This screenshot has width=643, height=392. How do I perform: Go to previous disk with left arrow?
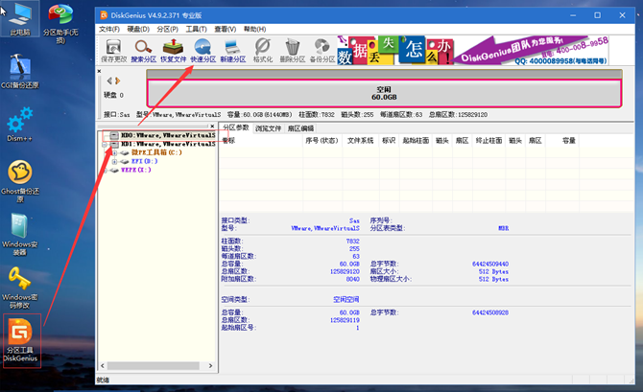[109, 81]
